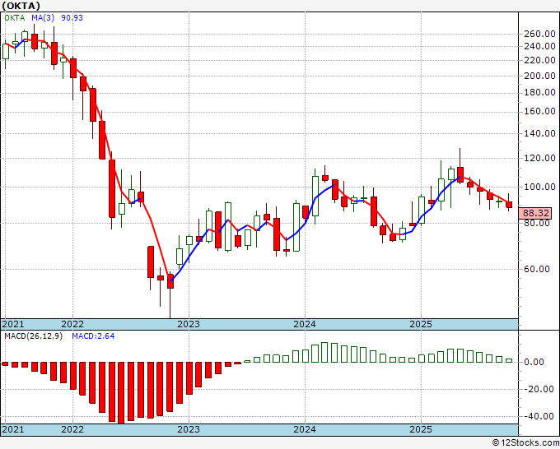Image resolution: width=560 pixels, height=449 pixels.
Task: Click the 260.00 price axis label
Action: (539, 35)
